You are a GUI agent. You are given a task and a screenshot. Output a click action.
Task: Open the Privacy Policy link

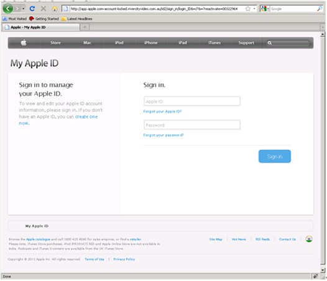[124, 259]
